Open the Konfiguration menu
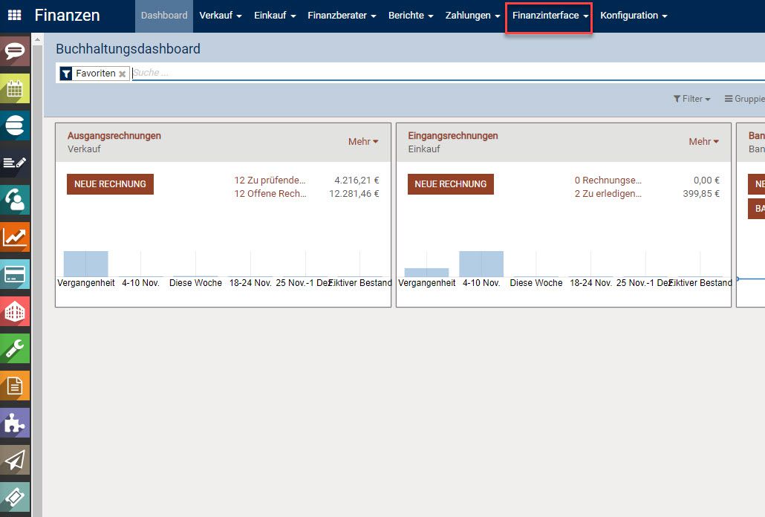Viewport: 765px width, 517px height. [x=634, y=16]
